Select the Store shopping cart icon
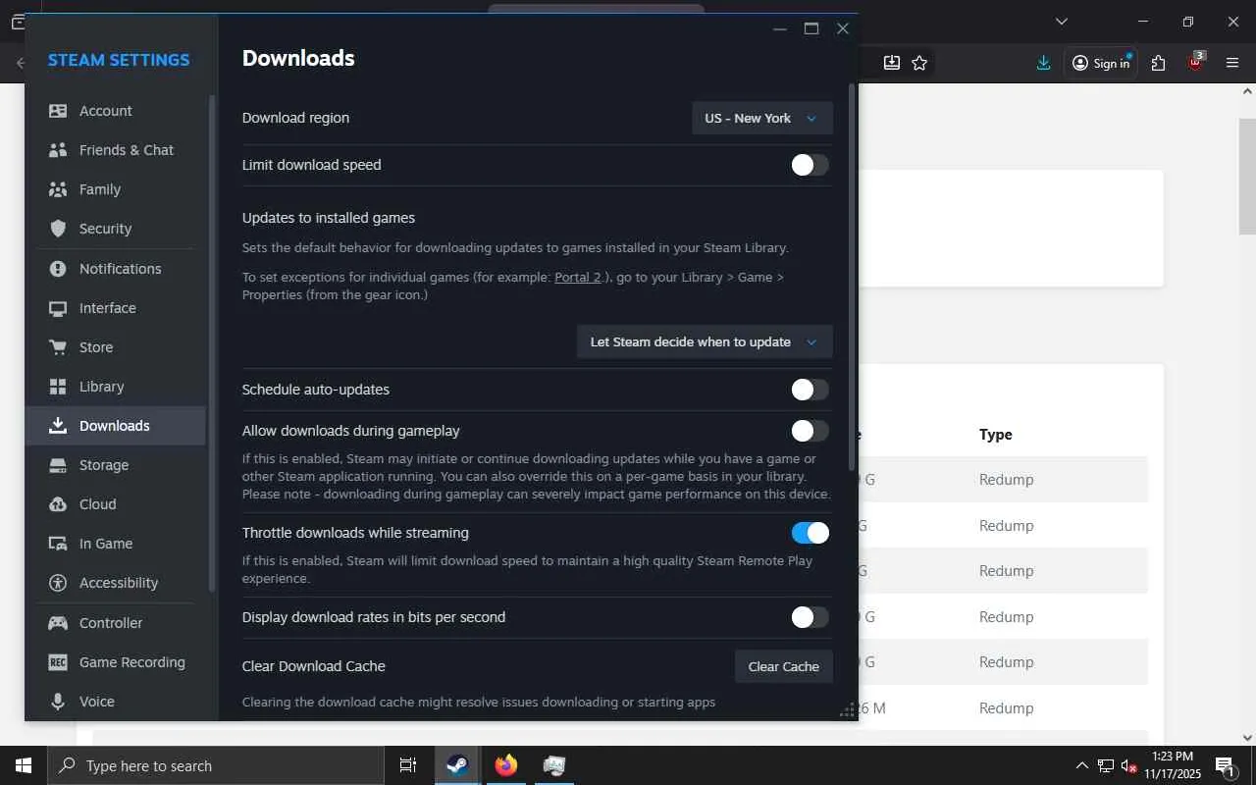The height and width of the screenshot is (785, 1256). tap(58, 347)
